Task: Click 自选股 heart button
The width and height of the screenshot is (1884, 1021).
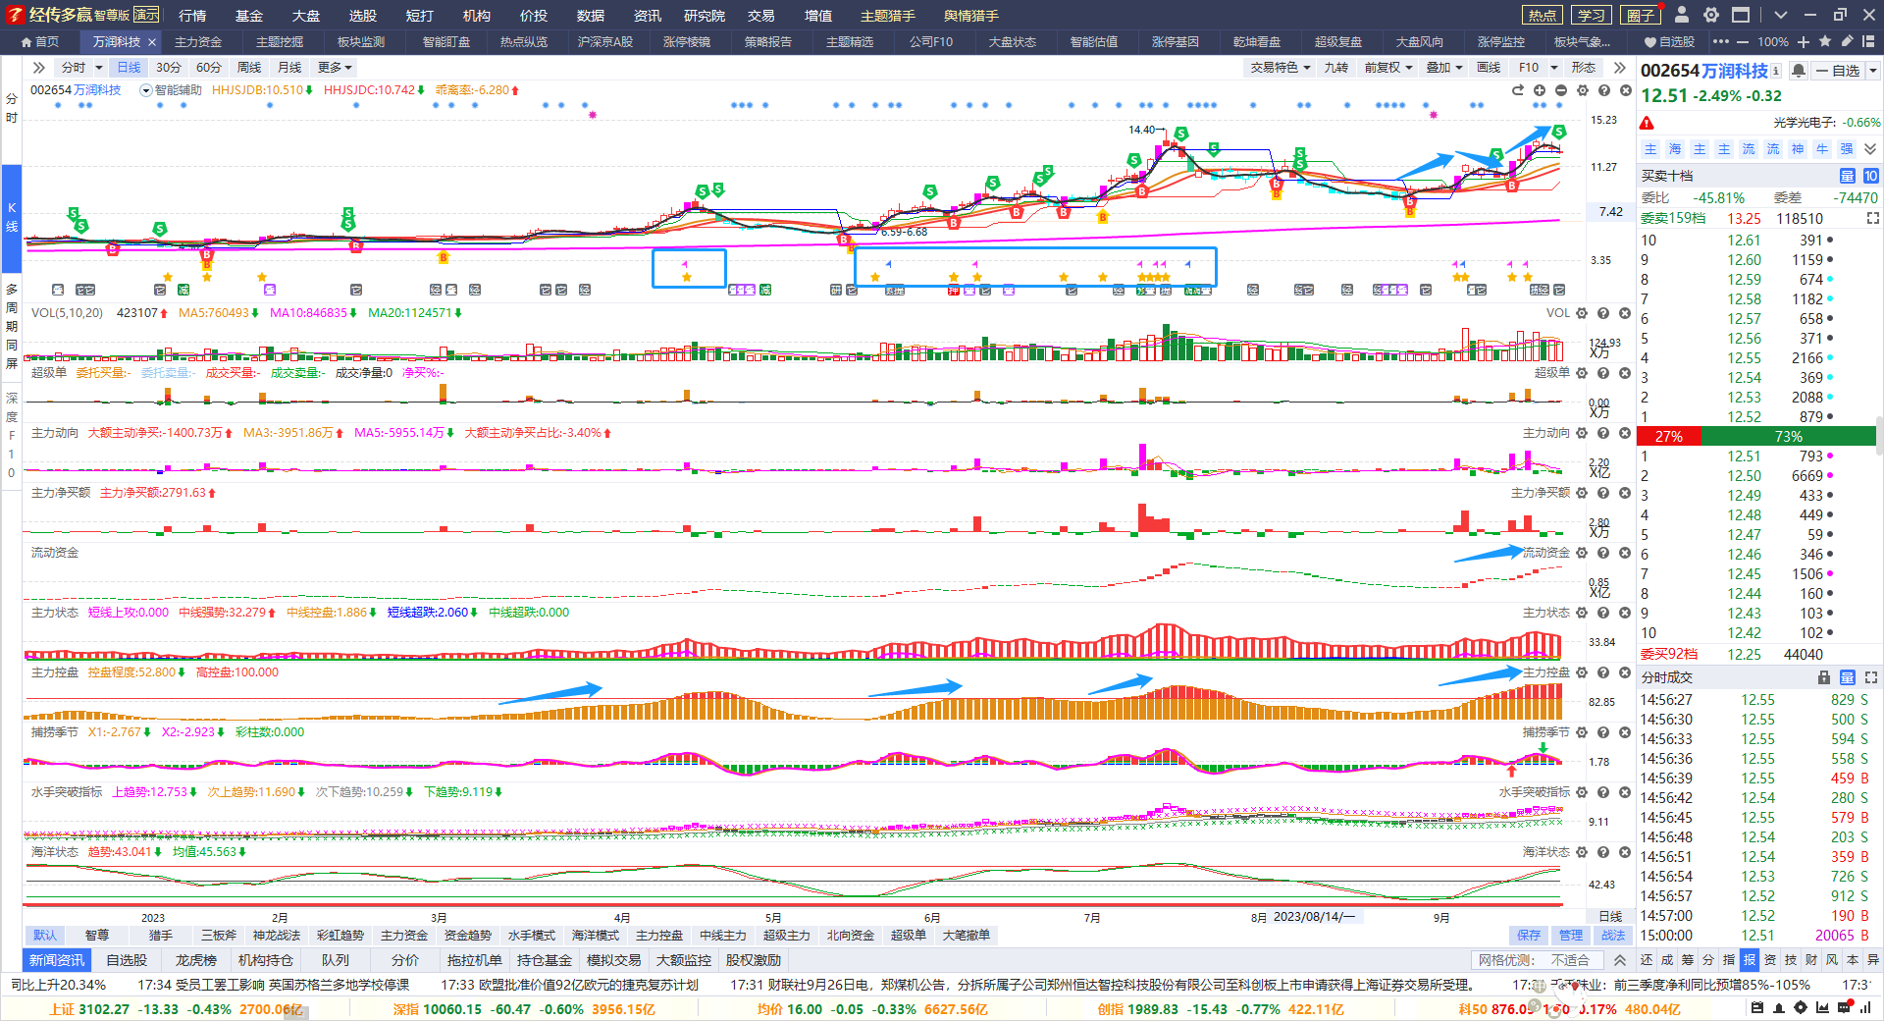Action: click(1670, 41)
